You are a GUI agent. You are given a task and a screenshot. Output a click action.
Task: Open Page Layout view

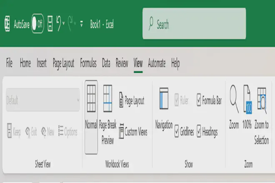pos(132,101)
